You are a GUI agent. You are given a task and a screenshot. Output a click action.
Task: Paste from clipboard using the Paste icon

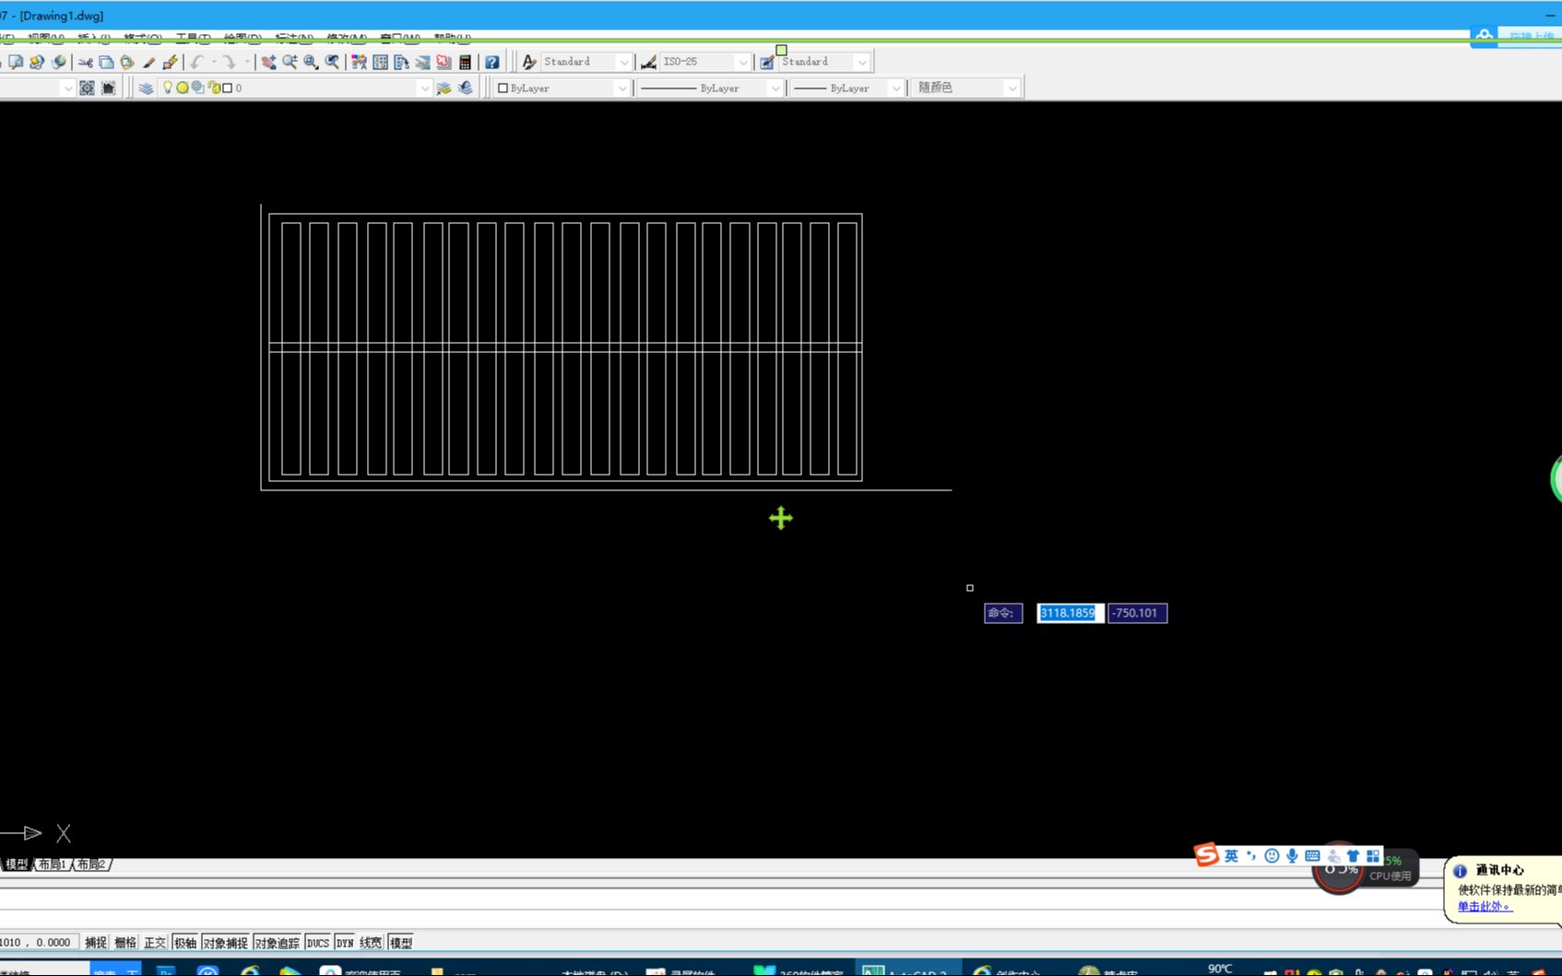(x=127, y=62)
